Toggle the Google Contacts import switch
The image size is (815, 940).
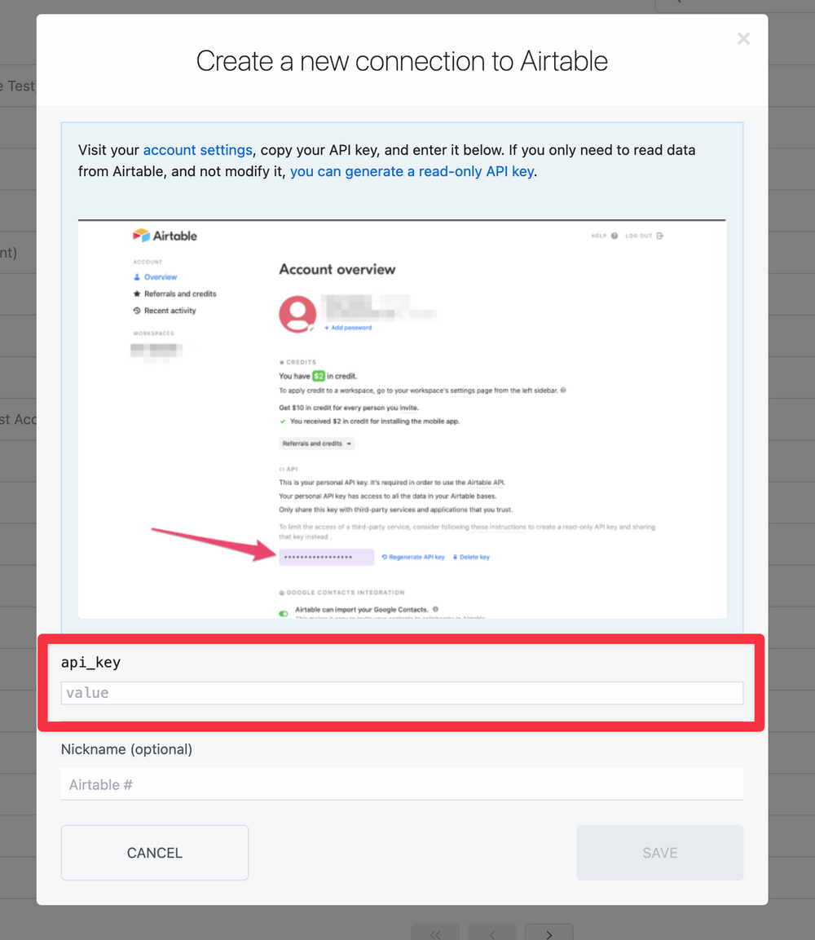284,613
